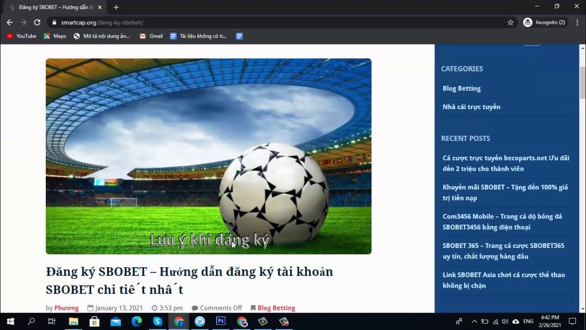Viewport: 586px width, 330px height.
Task: Open Task View on the taskbar
Action: (x=52, y=321)
